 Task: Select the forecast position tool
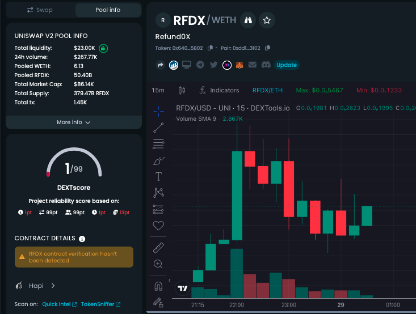[158, 209]
